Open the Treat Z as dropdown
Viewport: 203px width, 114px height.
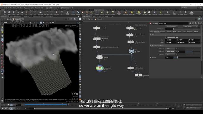pos(171,54)
